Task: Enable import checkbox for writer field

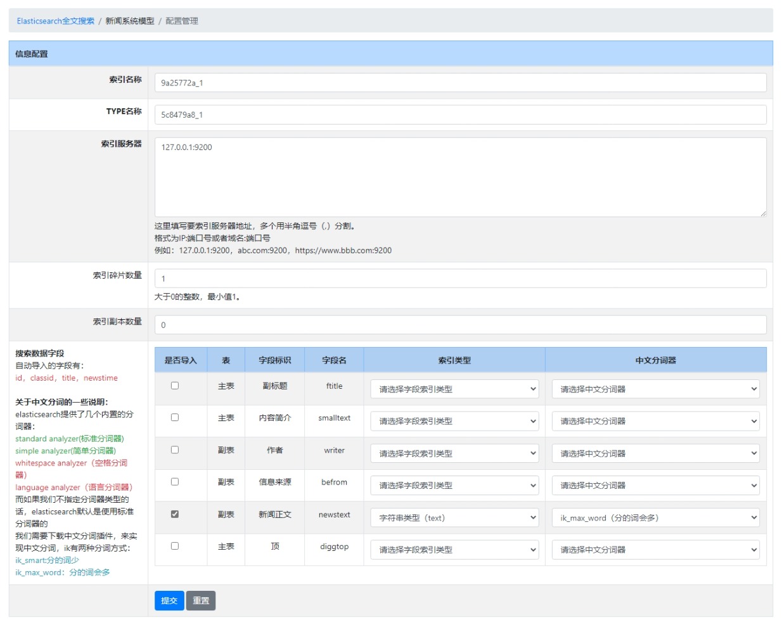Action: pos(175,450)
